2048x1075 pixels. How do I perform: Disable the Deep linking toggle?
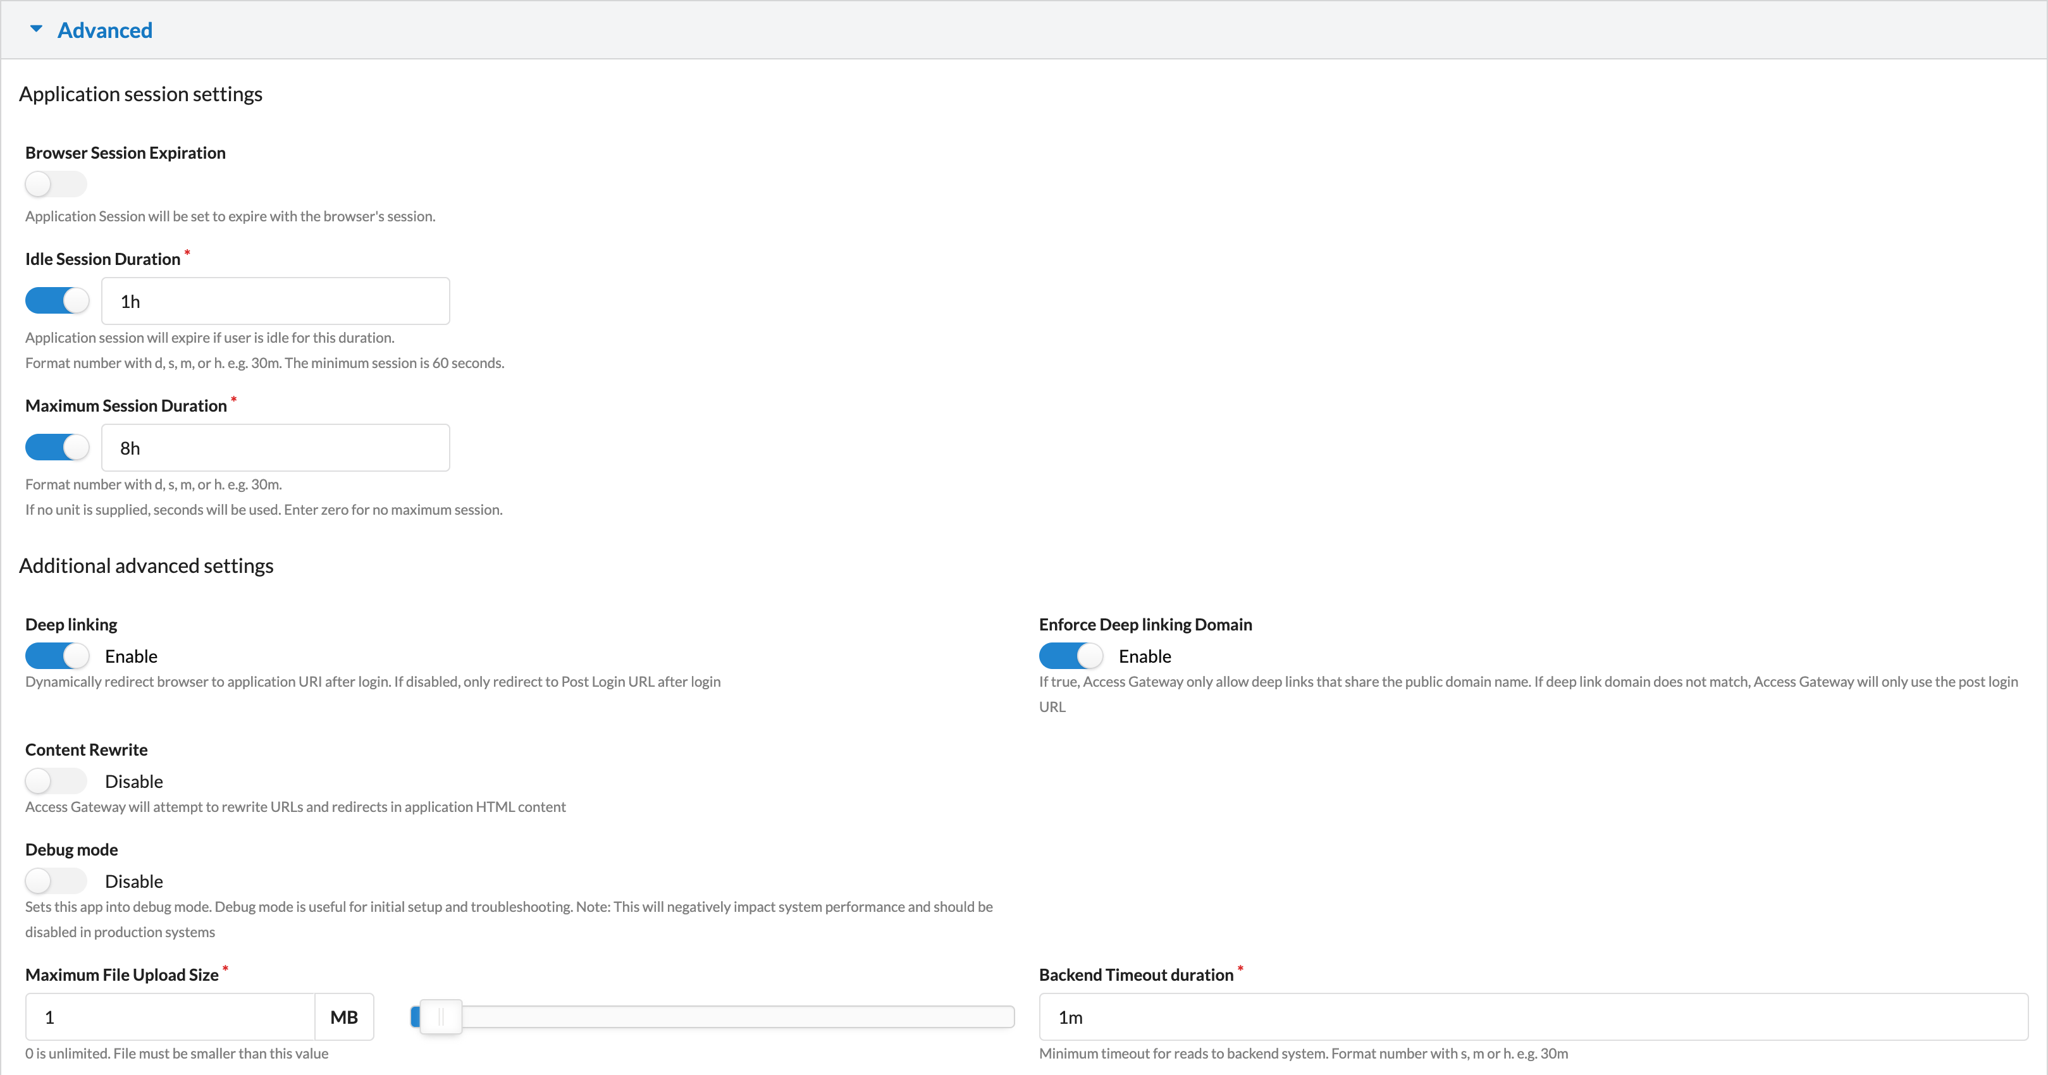coord(58,655)
